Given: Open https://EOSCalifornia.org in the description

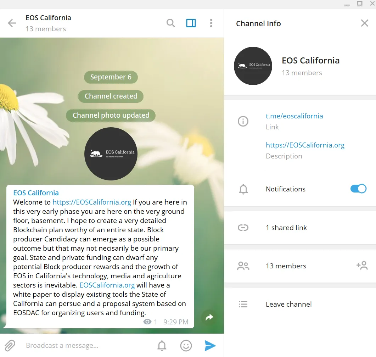Looking at the screenshot, I should (x=305, y=145).
